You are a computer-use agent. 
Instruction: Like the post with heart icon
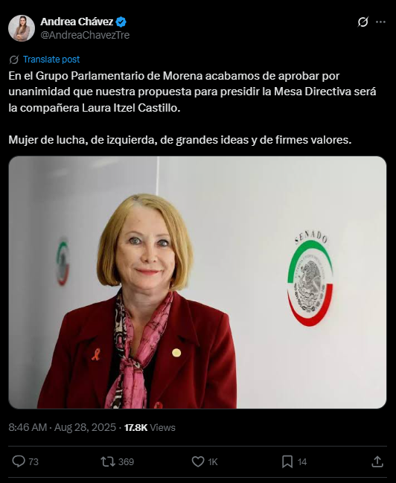198,461
